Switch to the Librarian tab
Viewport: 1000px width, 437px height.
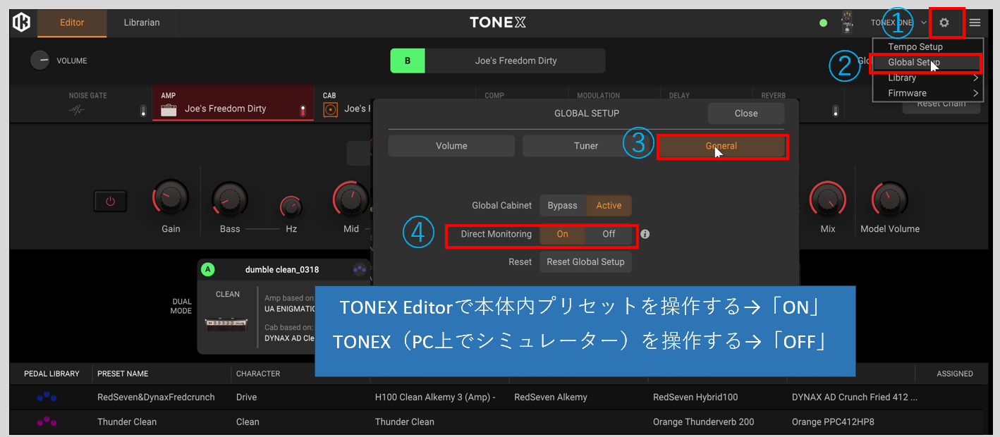(142, 23)
